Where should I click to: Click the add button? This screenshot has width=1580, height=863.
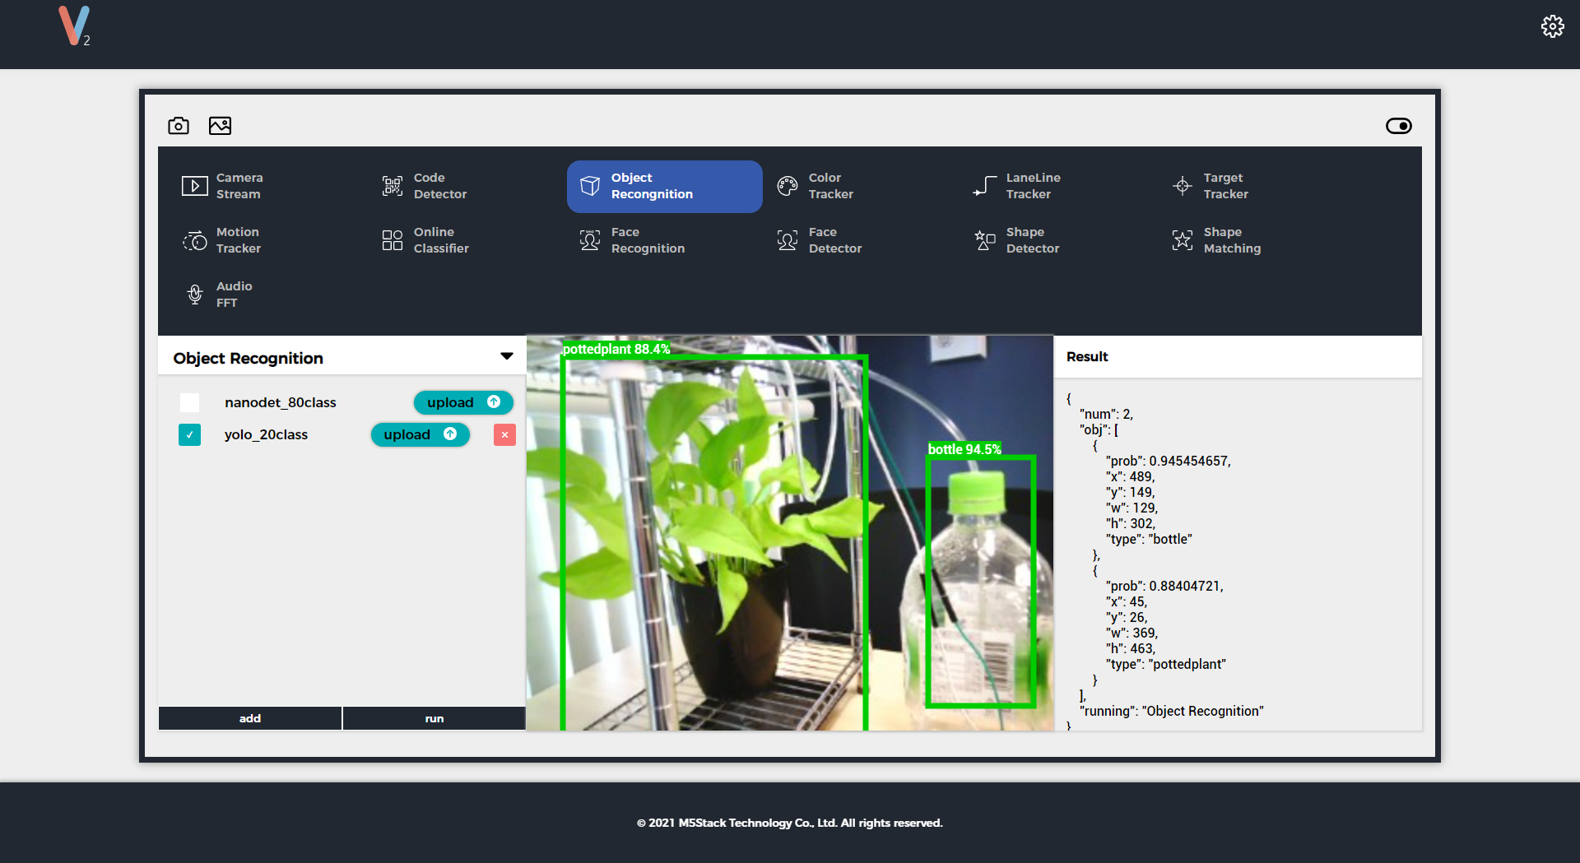coord(250,718)
